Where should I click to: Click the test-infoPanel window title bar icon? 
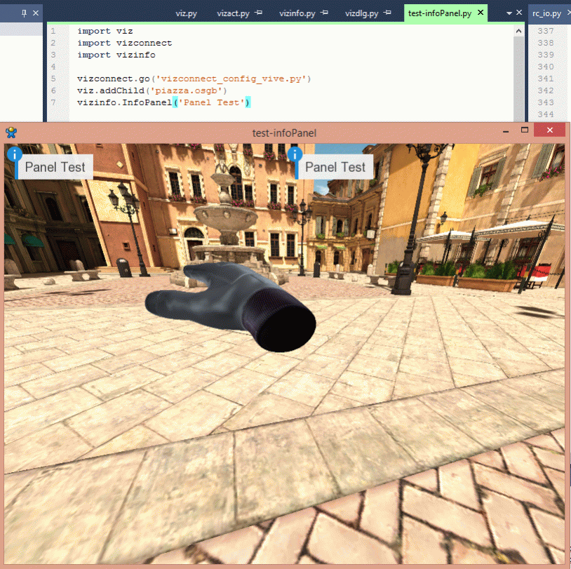(x=11, y=132)
